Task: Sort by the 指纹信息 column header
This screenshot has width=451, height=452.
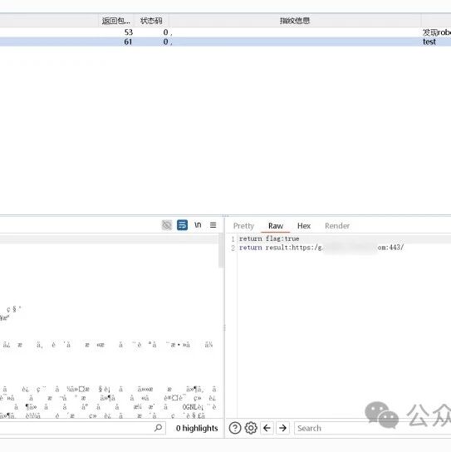Action: click(x=295, y=21)
